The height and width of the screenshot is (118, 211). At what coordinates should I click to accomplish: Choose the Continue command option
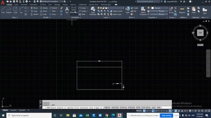click(x=123, y=108)
